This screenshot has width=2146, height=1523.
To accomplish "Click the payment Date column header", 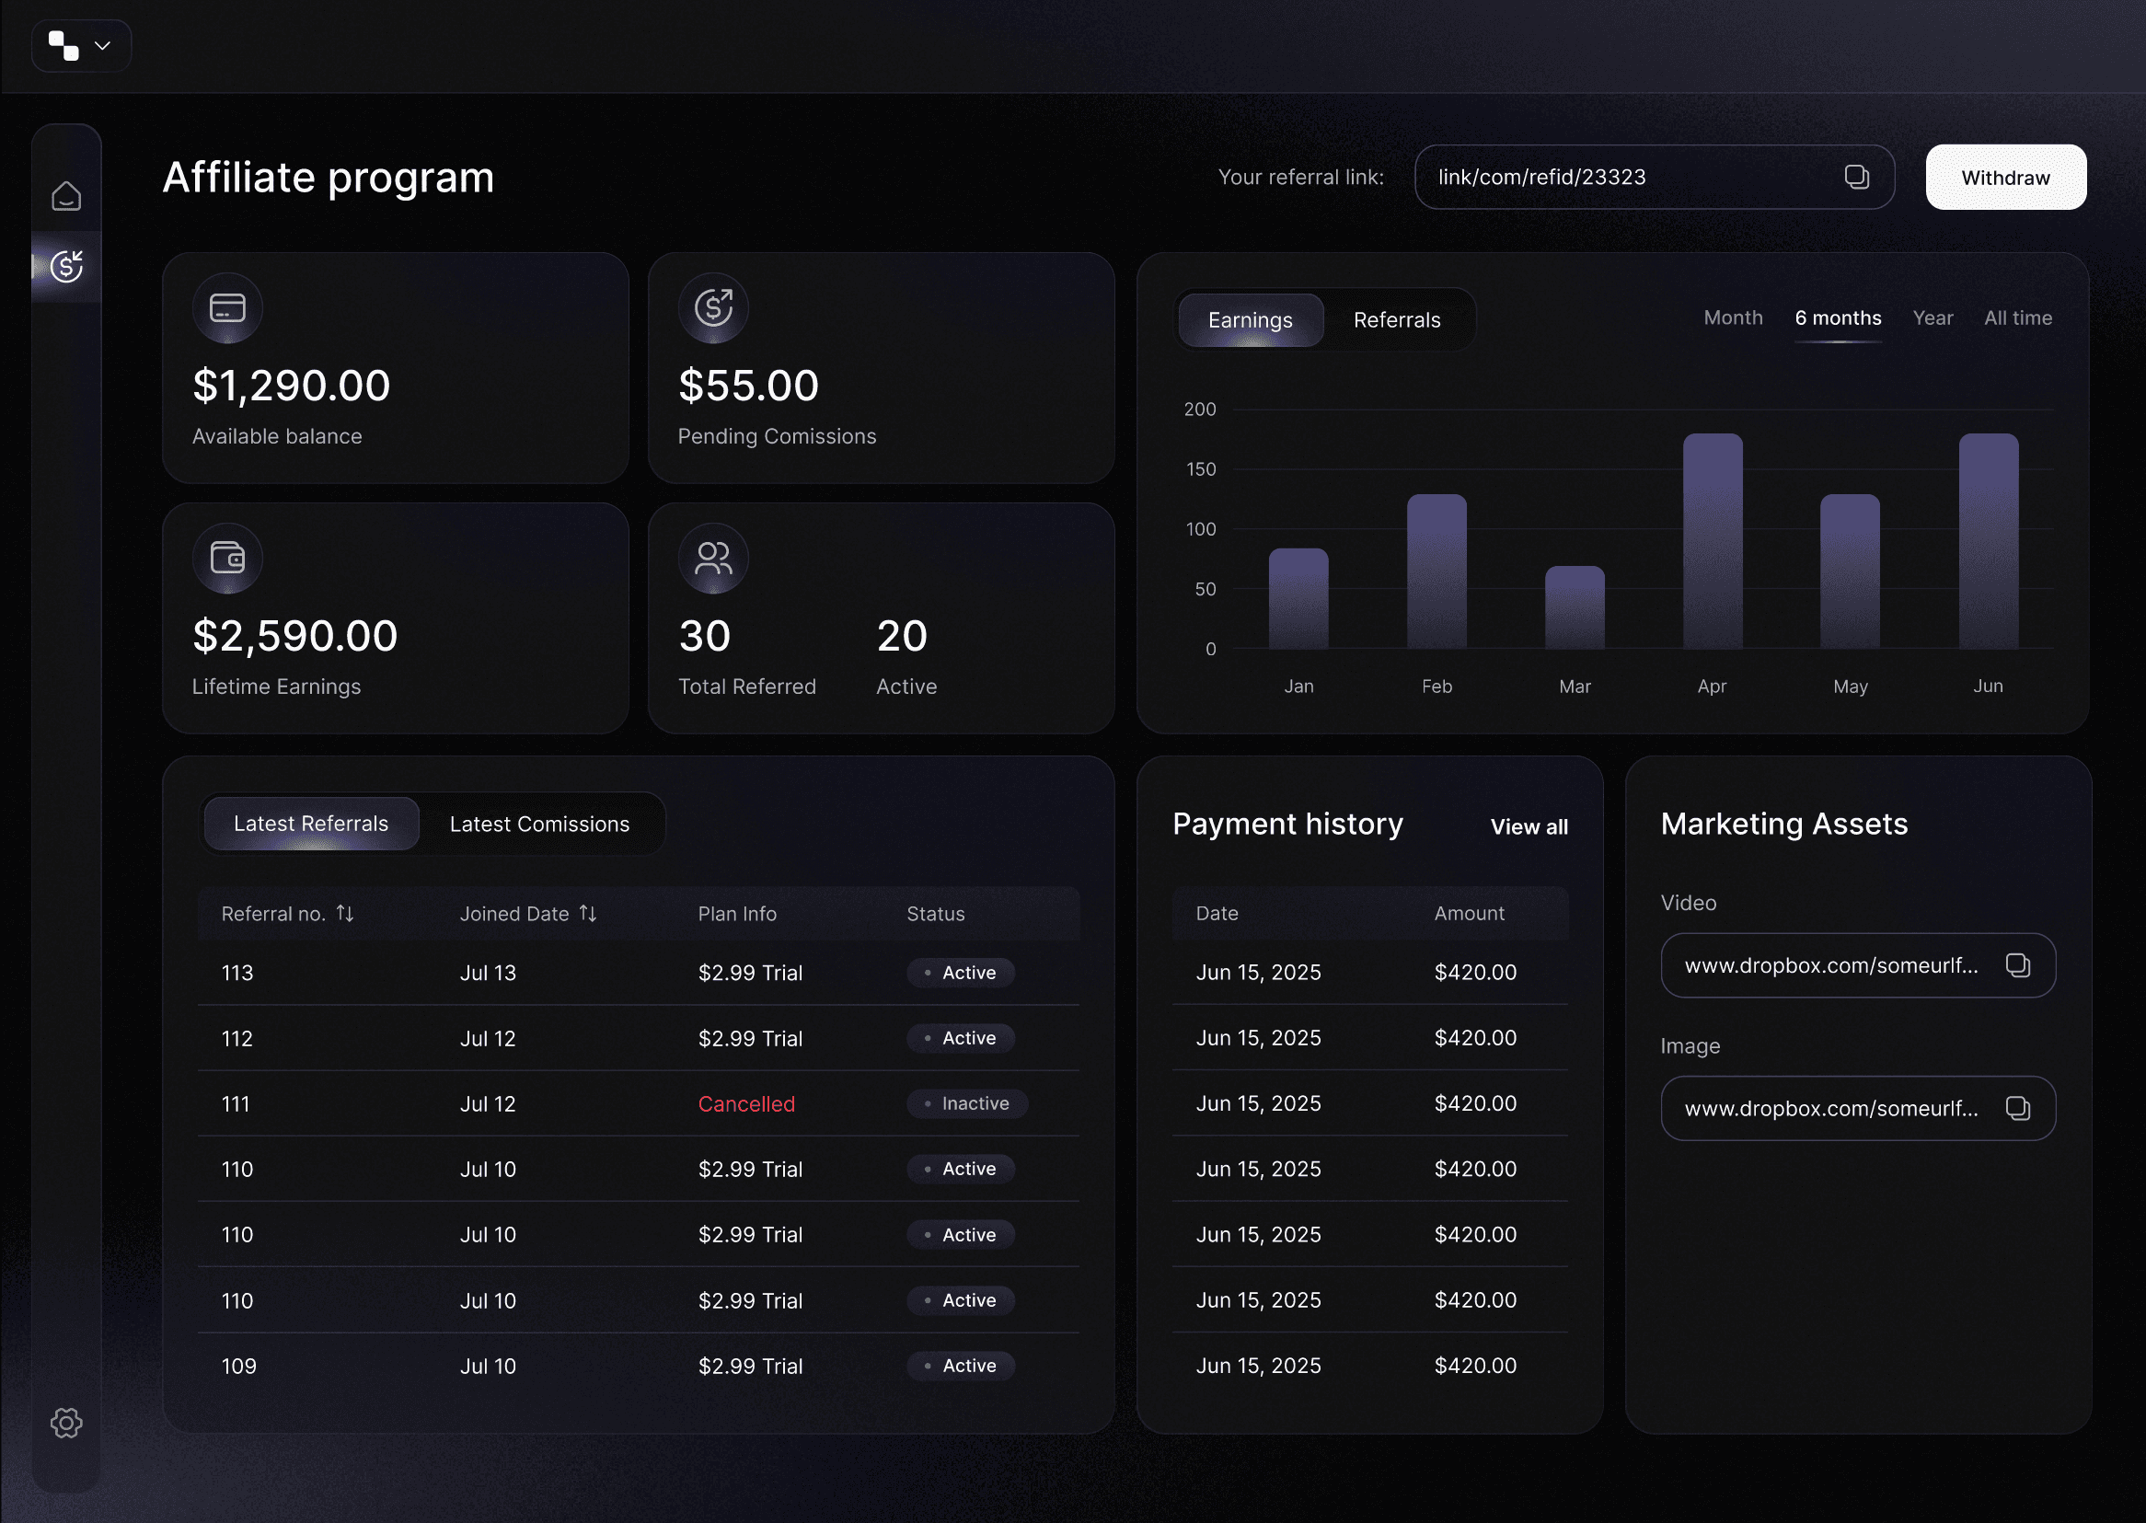I will [x=1216, y=913].
